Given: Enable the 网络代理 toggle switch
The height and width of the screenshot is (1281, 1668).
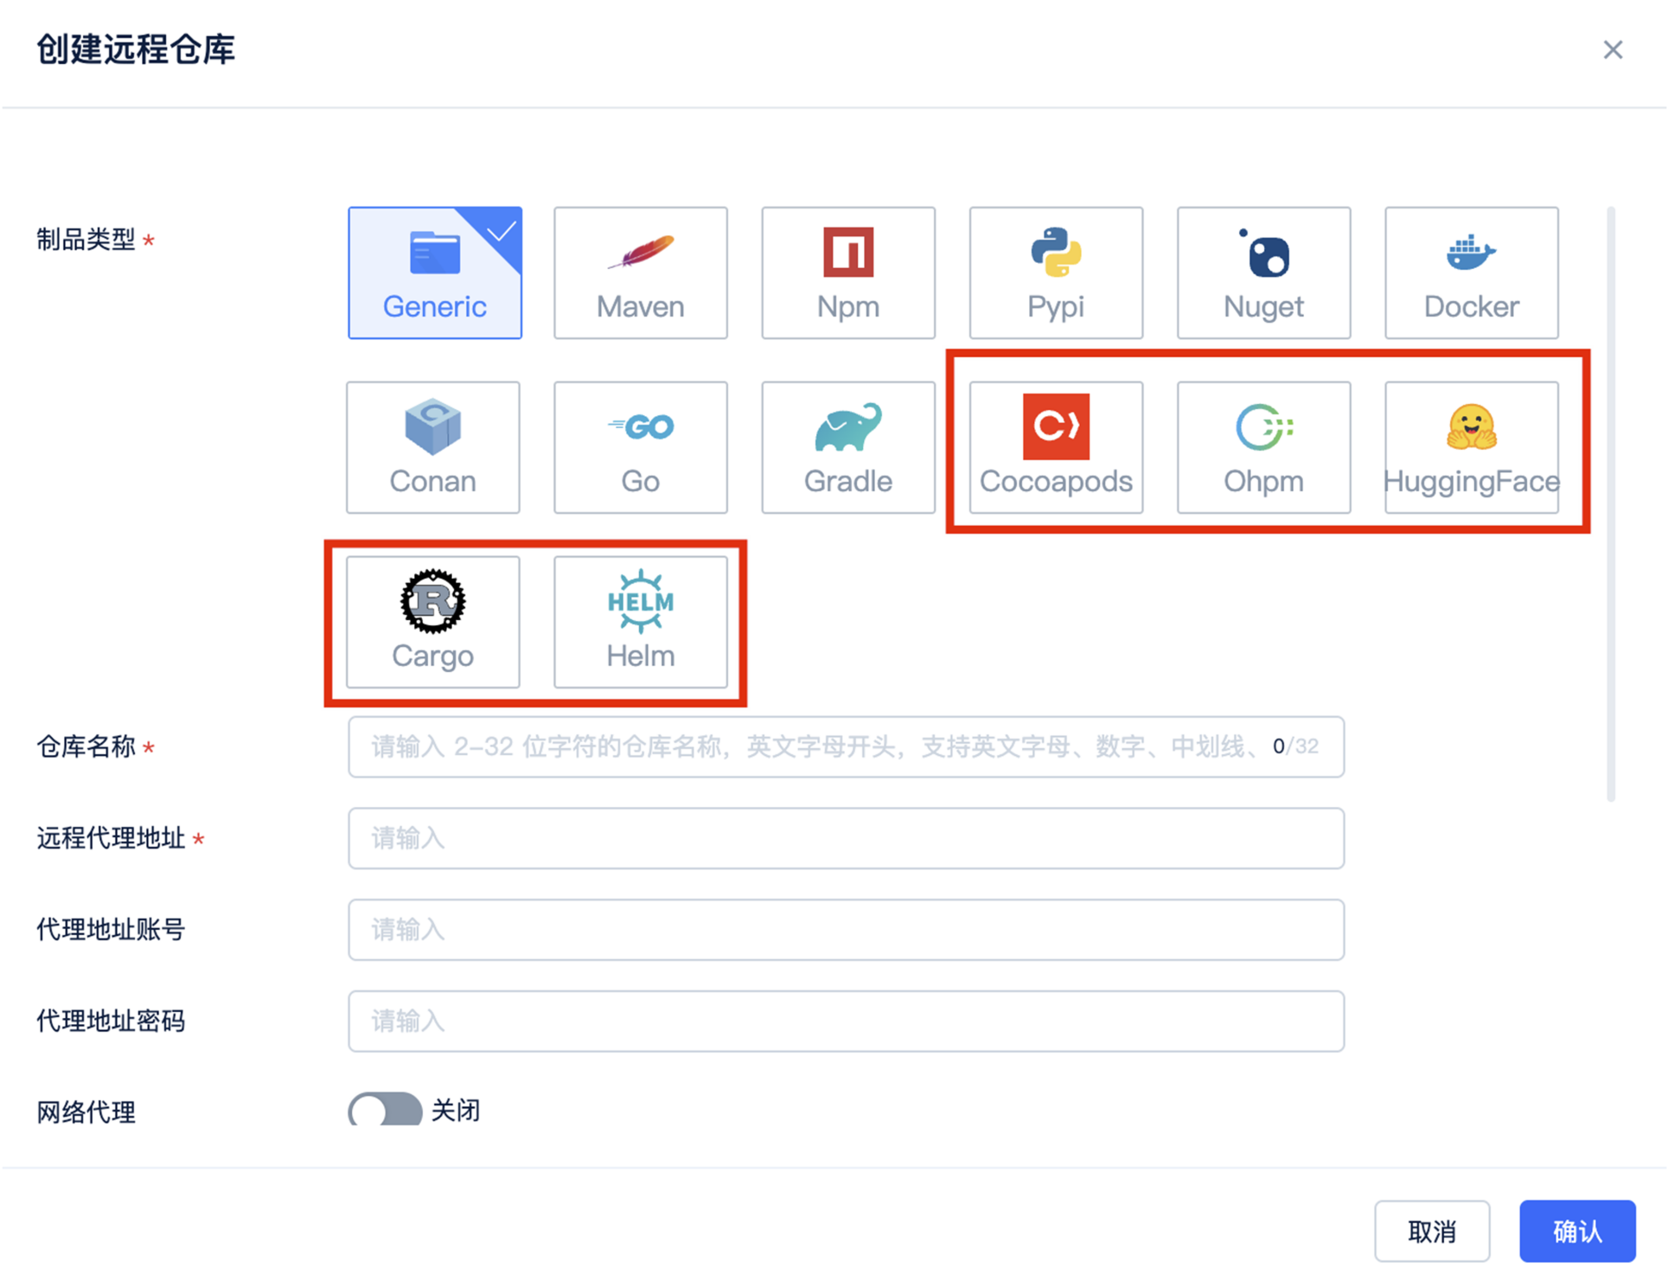Looking at the screenshot, I should click(x=385, y=1110).
